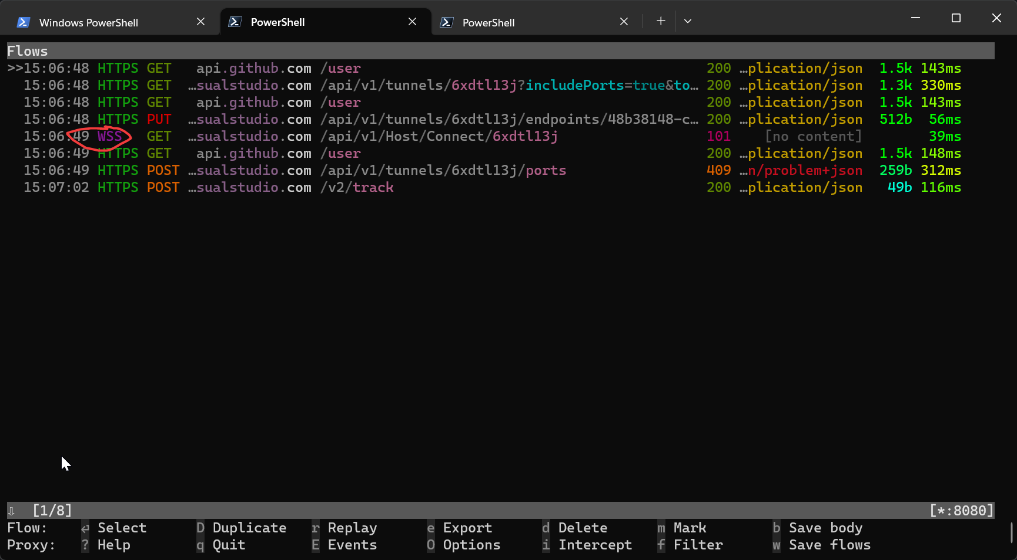Click the Mark key hint
This screenshot has width=1017, height=560.
point(681,528)
